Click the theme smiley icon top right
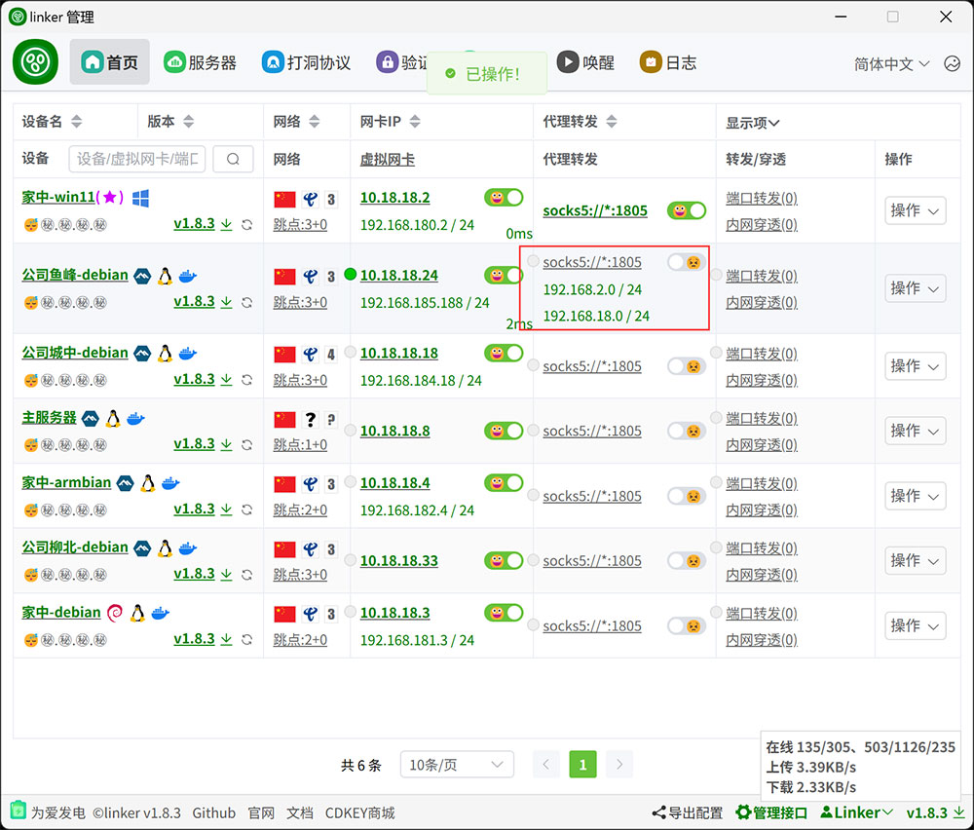The width and height of the screenshot is (974, 830). (952, 63)
